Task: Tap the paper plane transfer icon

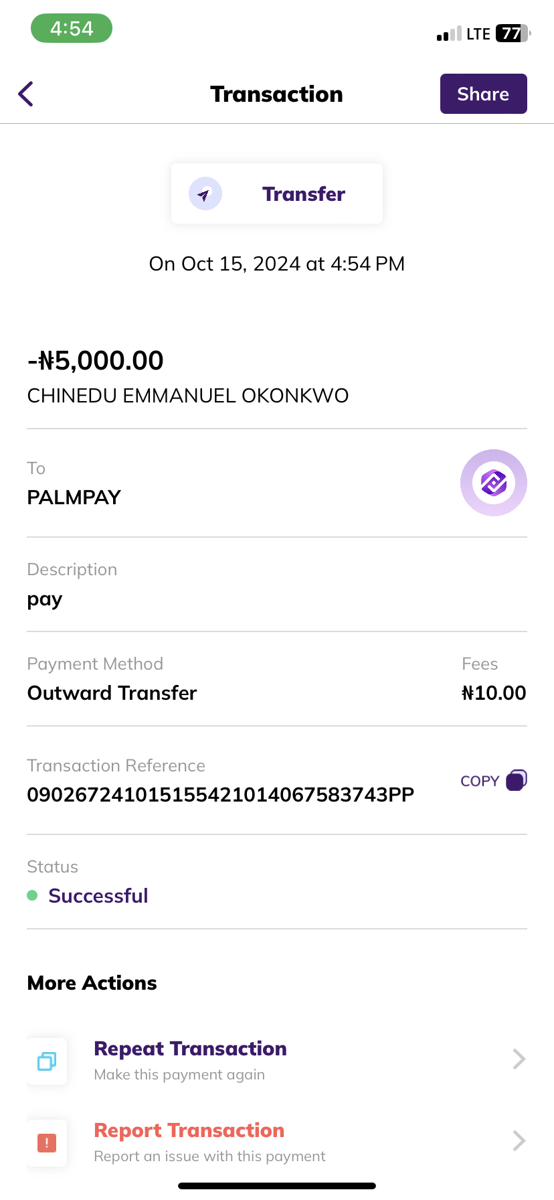Action: coord(205,194)
